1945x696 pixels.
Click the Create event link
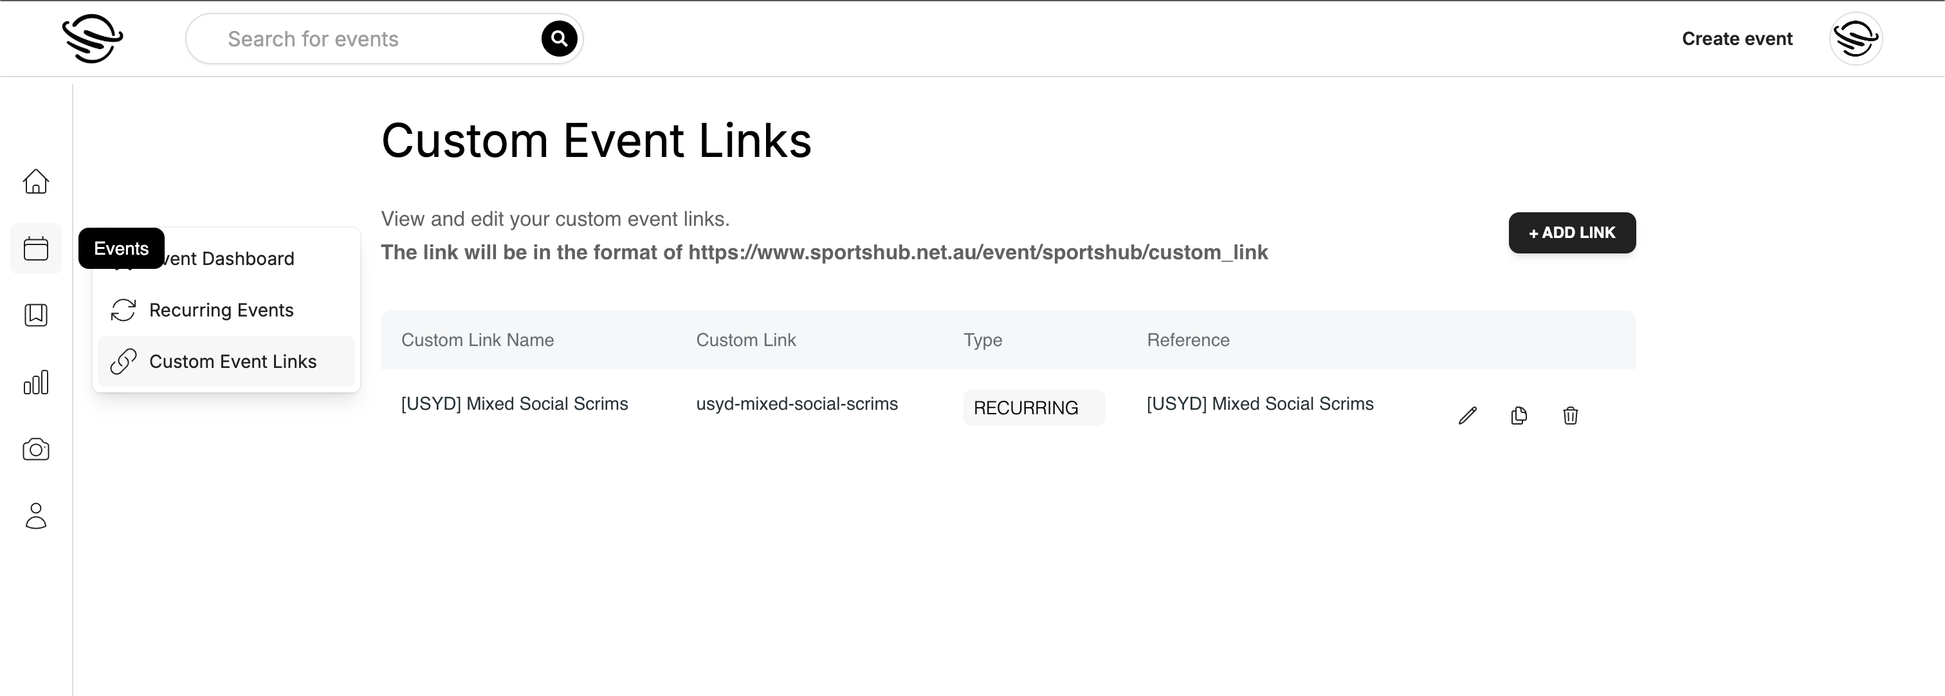[x=1737, y=39]
